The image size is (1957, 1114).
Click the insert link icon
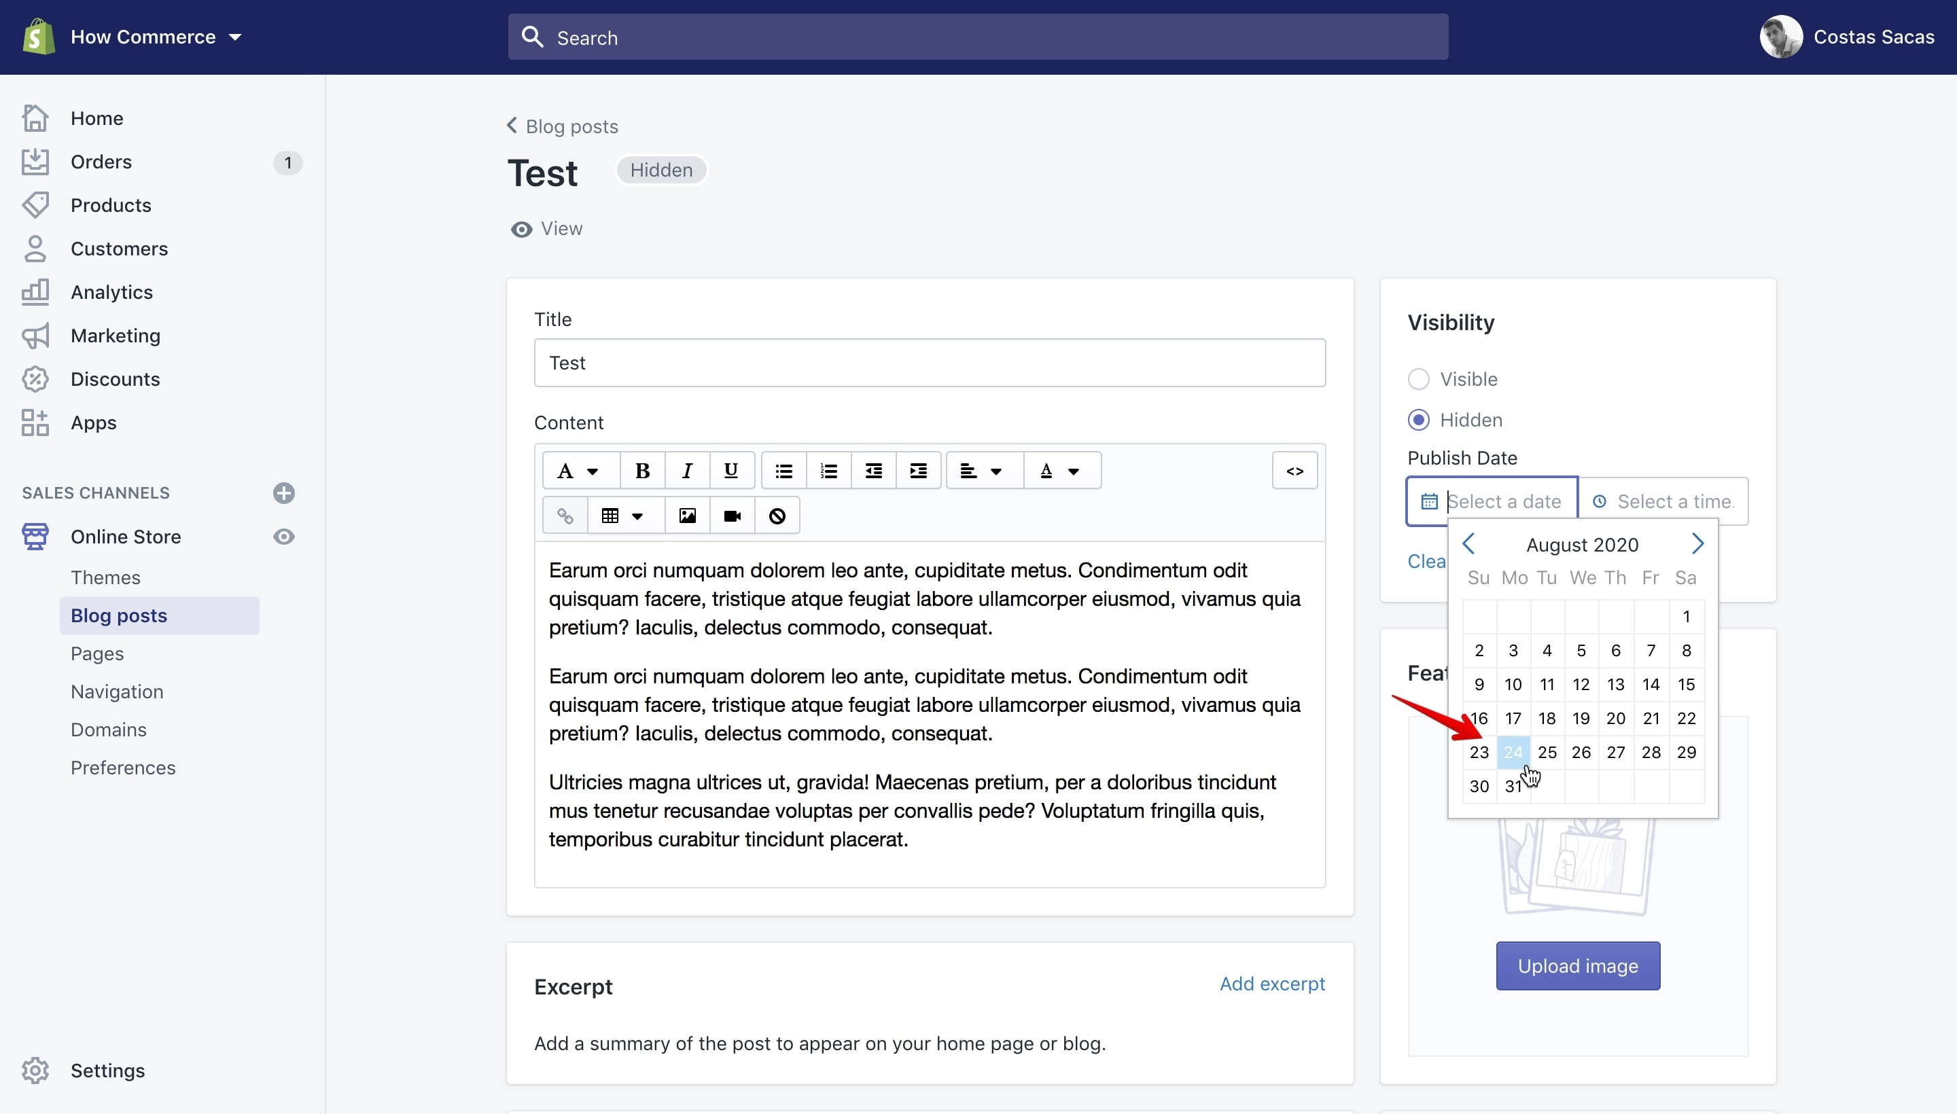565,516
